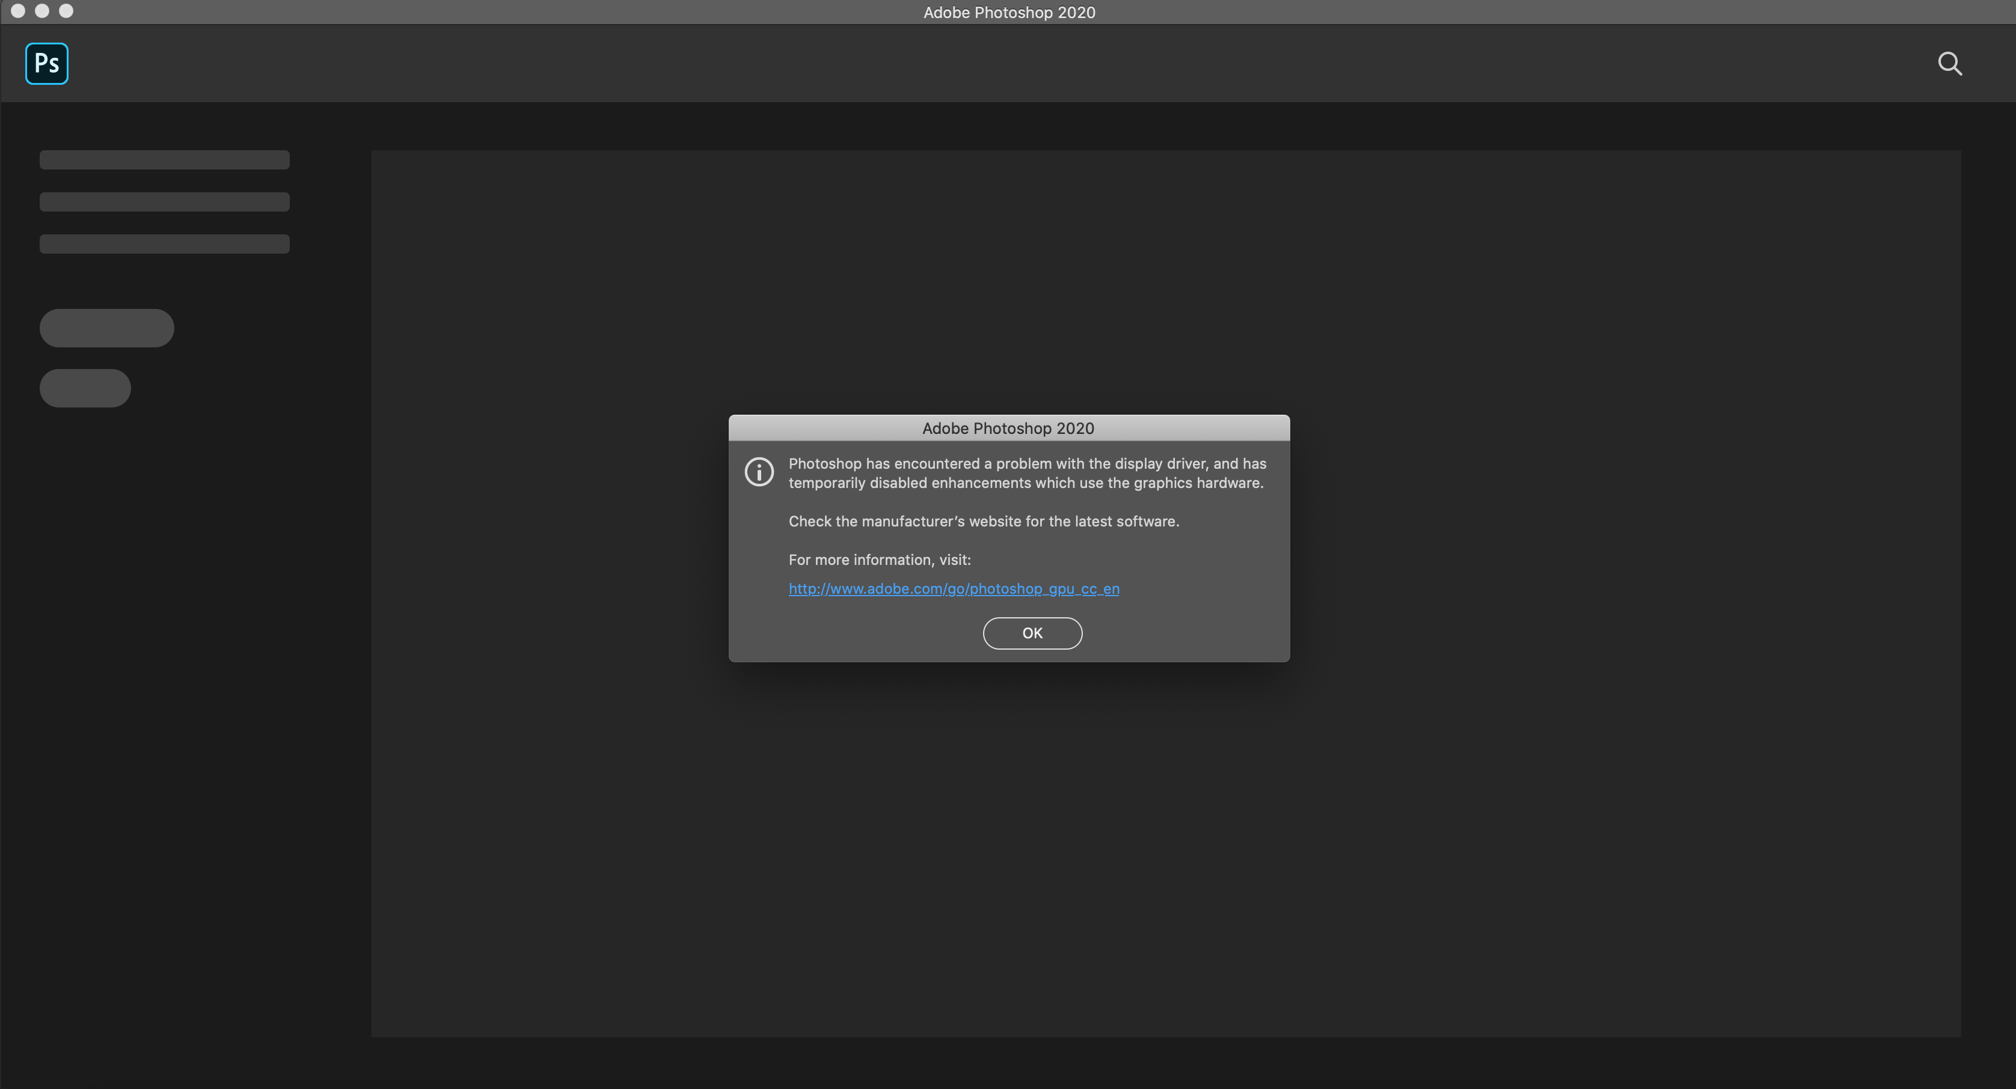Select the first sidebar navigation item
Viewport: 2016px width, 1089px height.
click(164, 159)
